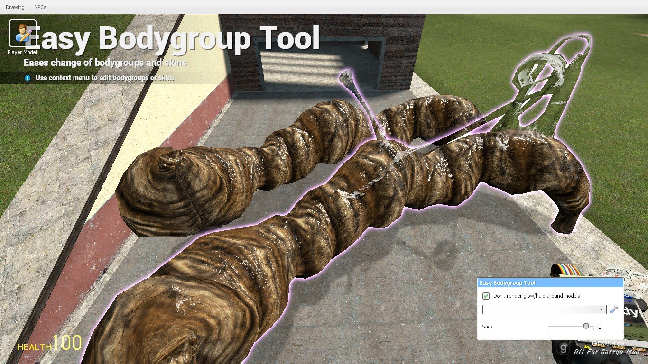The image size is (648, 364).
Task: Expand the dropdown arrow in the Bodygroup panel
Action: tap(602, 309)
